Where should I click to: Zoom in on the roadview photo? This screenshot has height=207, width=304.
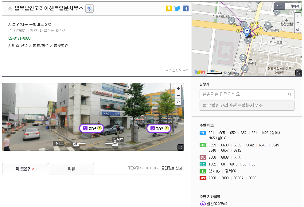[178, 89]
